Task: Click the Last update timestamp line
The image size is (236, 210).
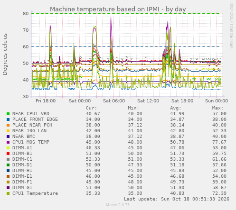Action: pyautogui.click(x=177, y=199)
